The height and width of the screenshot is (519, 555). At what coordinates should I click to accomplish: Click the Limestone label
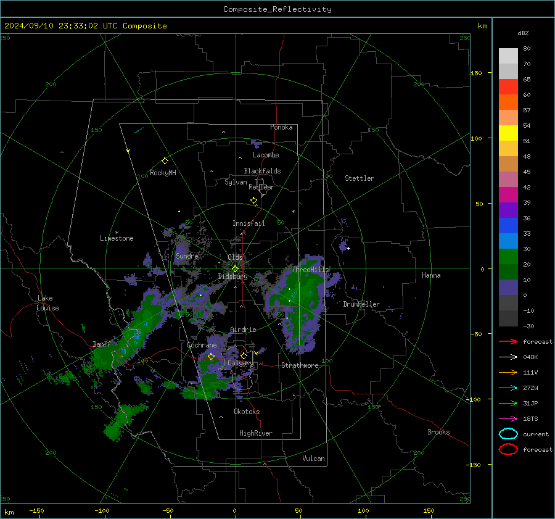click(117, 238)
